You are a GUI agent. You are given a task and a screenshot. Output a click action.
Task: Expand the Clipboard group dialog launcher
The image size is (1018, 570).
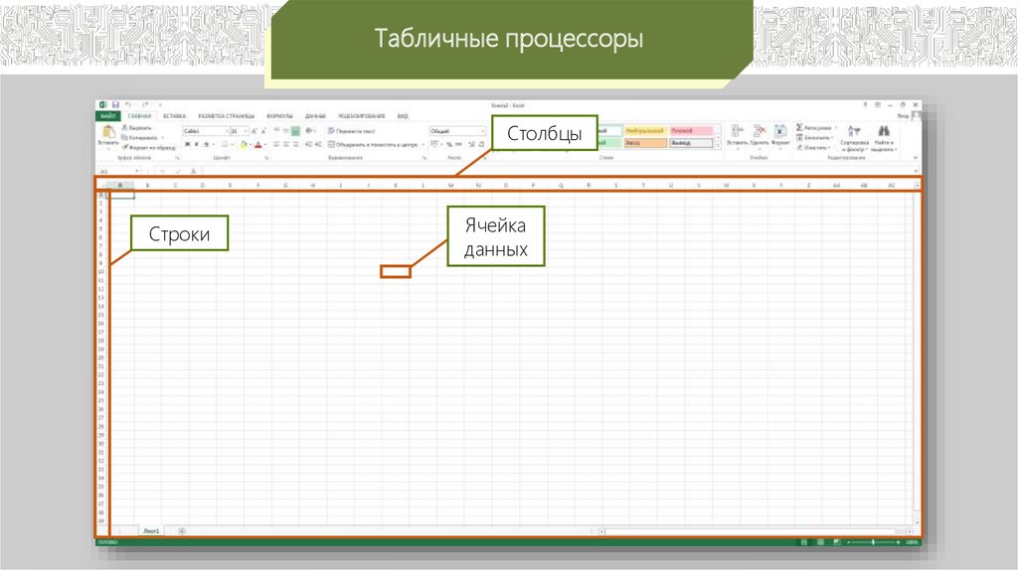click(x=177, y=158)
